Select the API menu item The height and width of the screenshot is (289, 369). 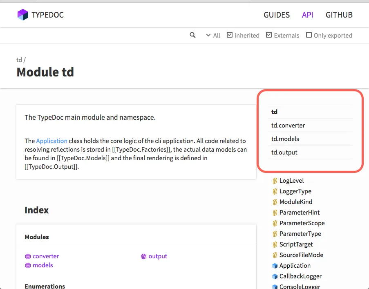coord(308,15)
